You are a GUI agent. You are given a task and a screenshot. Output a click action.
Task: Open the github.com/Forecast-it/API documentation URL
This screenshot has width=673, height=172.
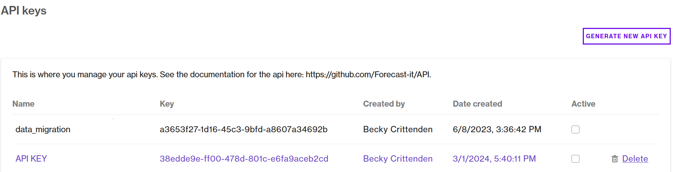pos(368,74)
